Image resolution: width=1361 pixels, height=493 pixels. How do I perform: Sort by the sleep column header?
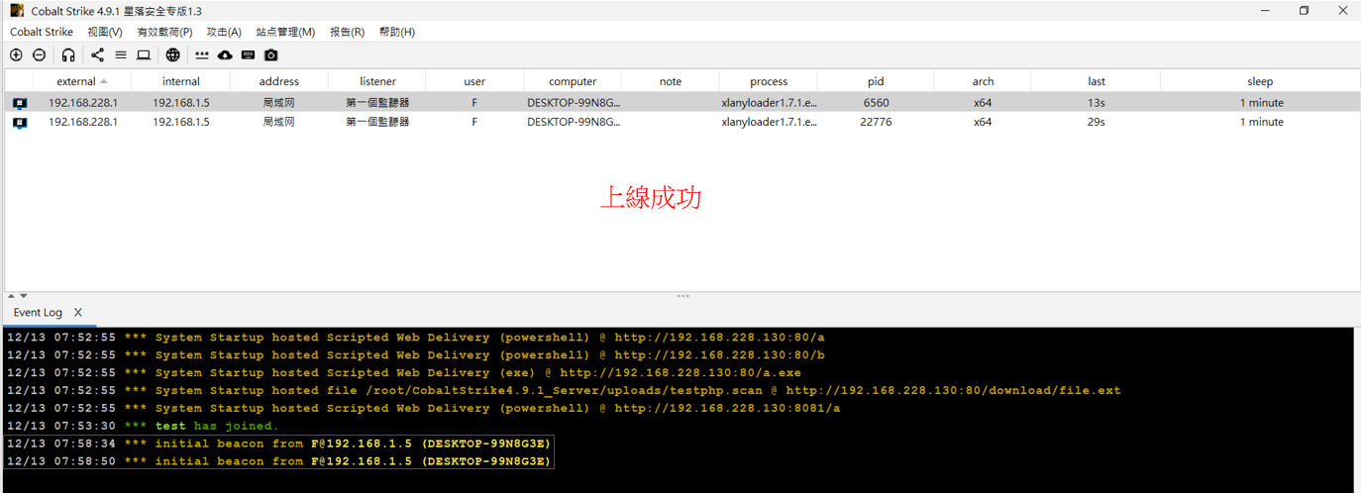tap(1260, 81)
